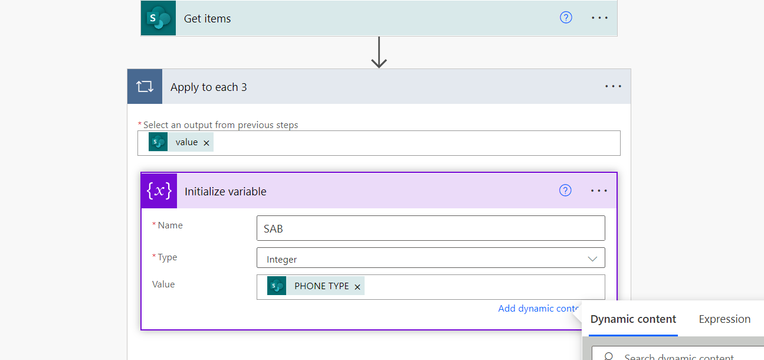Image resolution: width=764 pixels, height=360 pixels.
Task: Click the Name field containing SAB
Action: point(431,228)
